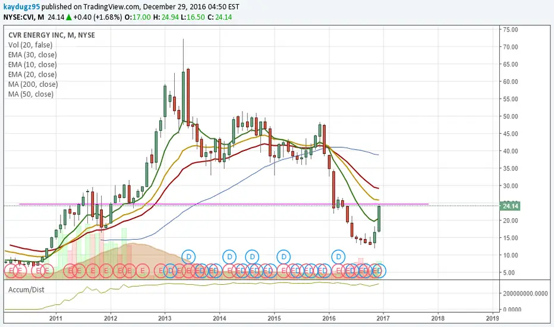Select the EMA (10, close) indicator label
554x327 pixels.
pos(33,65)
